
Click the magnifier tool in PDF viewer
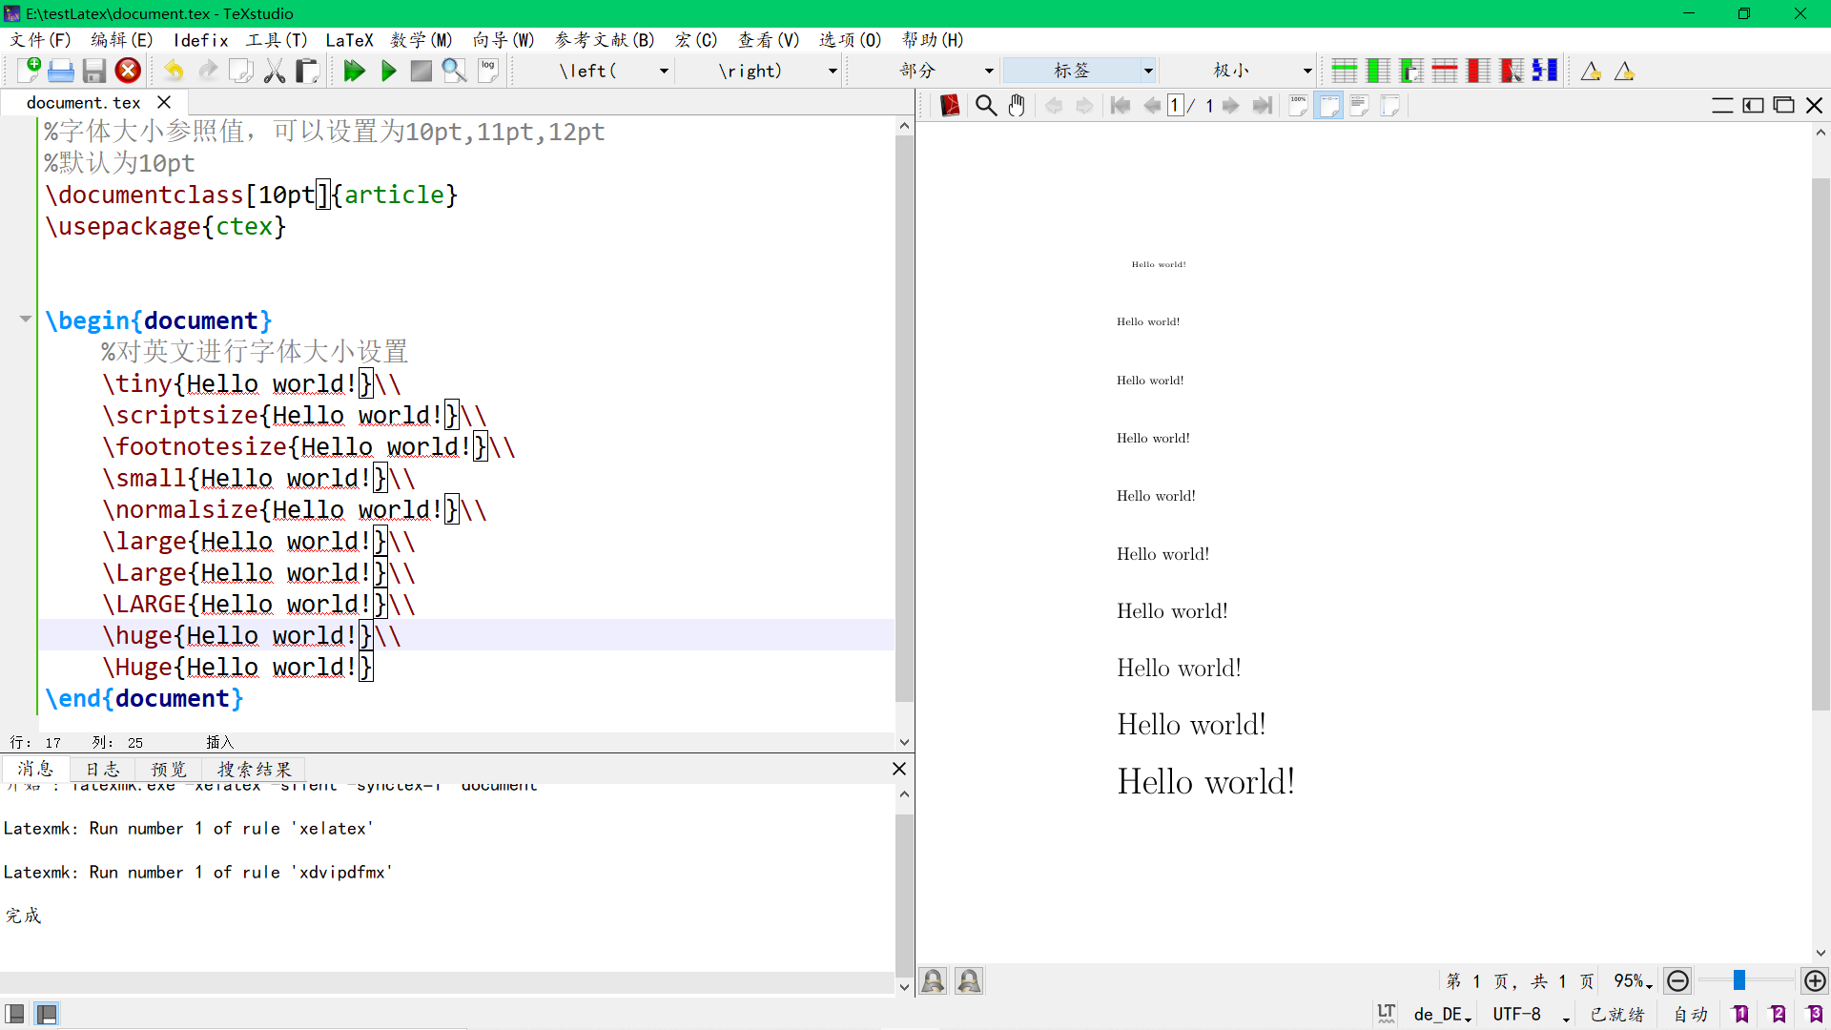[x=986, y=106]
